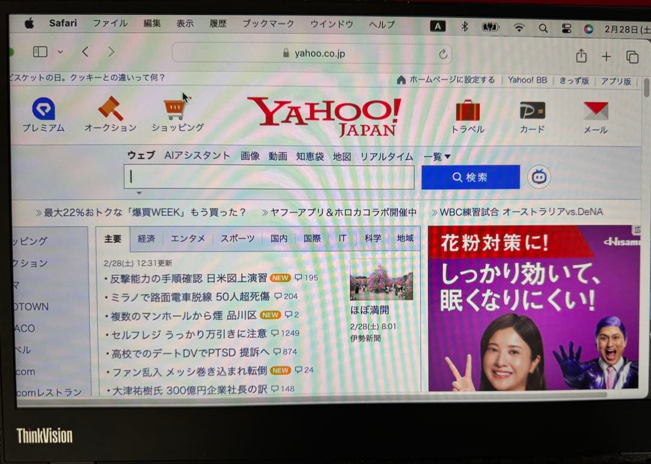
Task: Expand the 一覧 dropdown next to リアルタイム
Action: [435, 156]
